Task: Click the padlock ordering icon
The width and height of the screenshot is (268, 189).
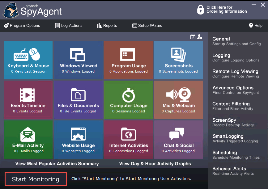Action: point(201,9)
